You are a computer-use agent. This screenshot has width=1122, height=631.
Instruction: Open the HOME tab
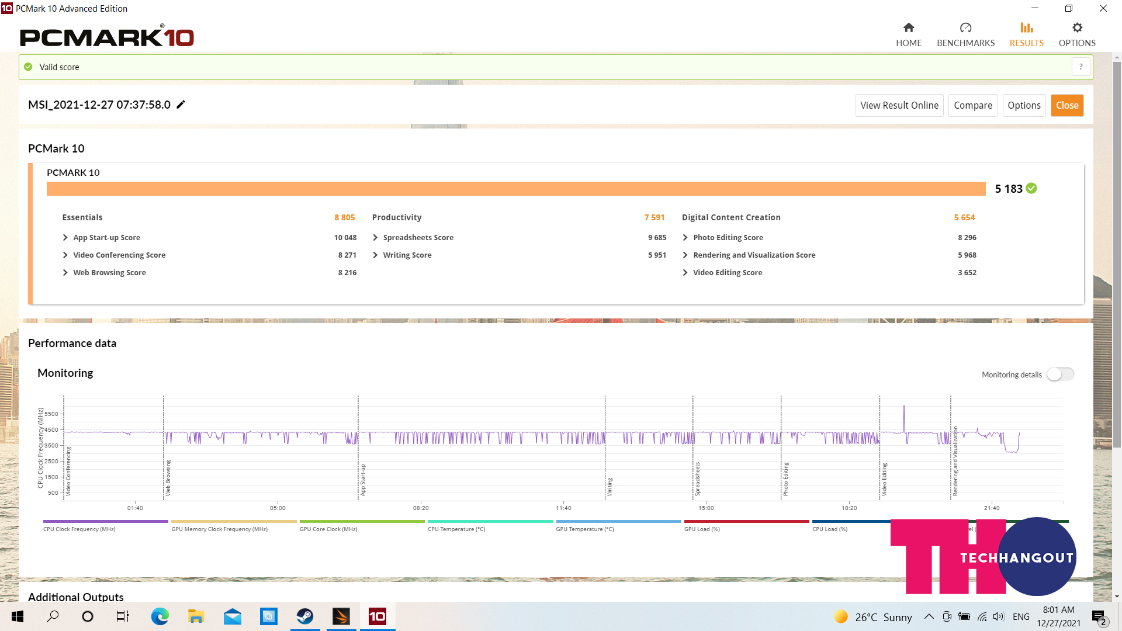pos(909,35)
